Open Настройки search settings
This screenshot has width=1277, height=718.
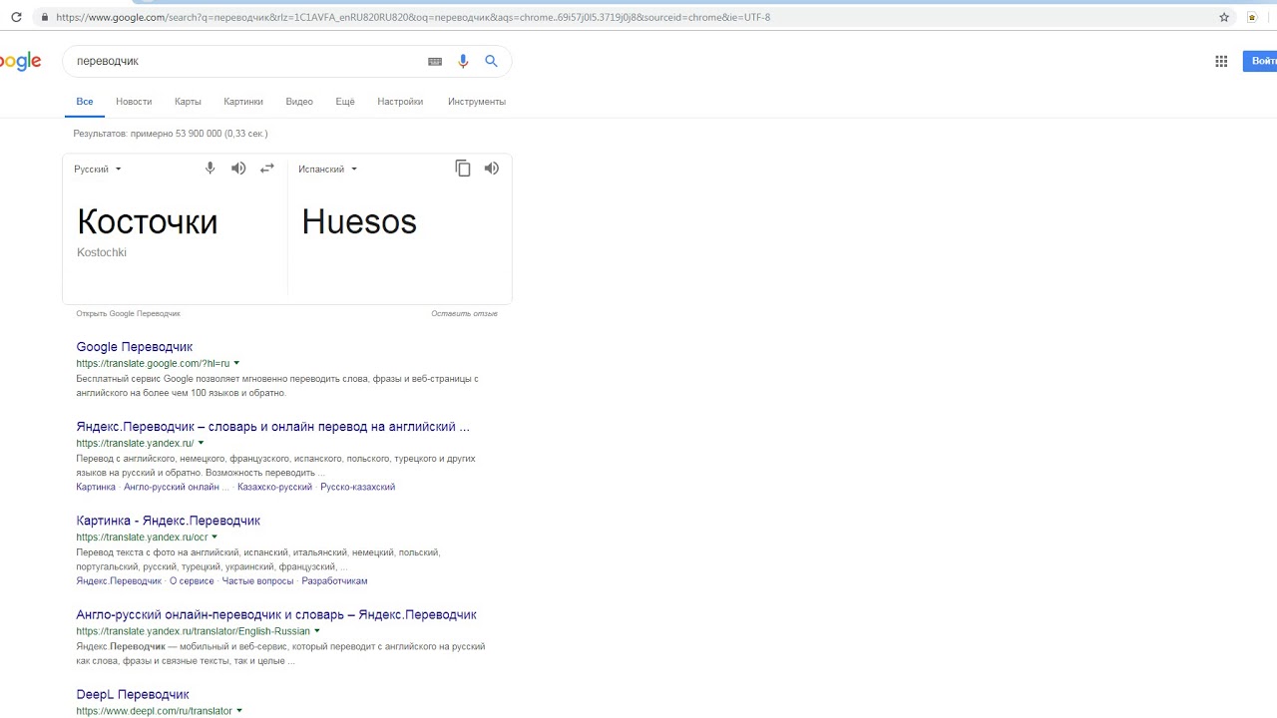[x=400, y=102]
